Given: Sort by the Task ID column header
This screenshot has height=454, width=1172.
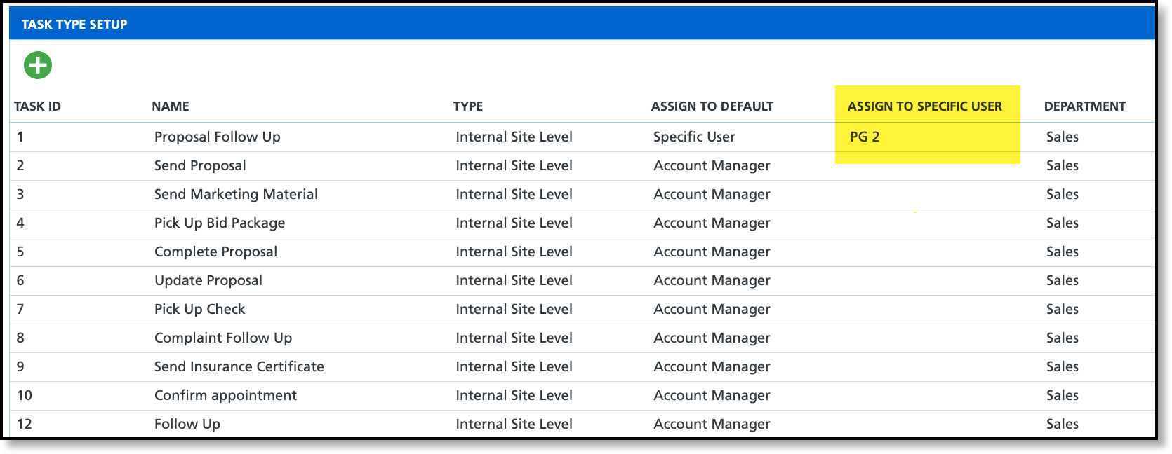Looking at the screenshot, I should pyautogui.click(x=38, y=106).
